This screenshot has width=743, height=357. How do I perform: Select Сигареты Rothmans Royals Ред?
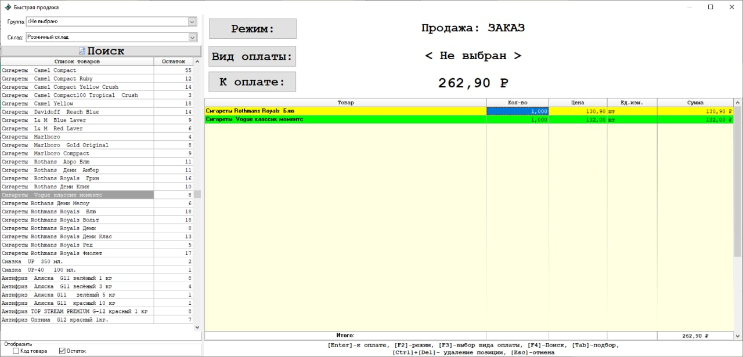(97, 245)
